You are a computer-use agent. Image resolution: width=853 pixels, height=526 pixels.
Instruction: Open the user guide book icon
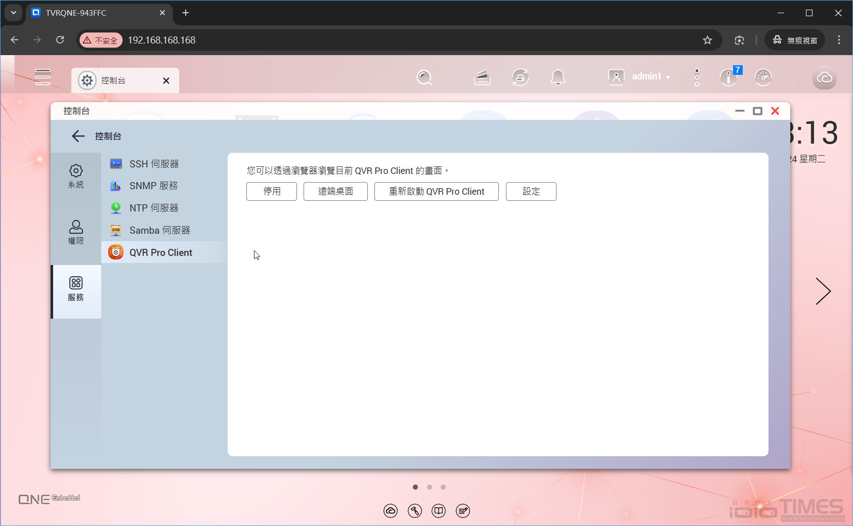(x=439, y=511)
